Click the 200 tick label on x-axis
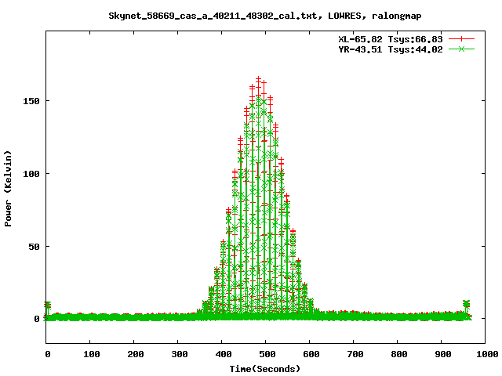Viewport: 502px width, 376px height. (x=136, y=354)
